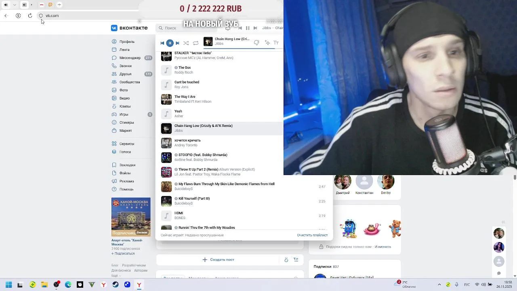Skip to next track in playlist panel
Image resolution: width=517 pixels, height=291 pixels.
(x=177, y=43)
